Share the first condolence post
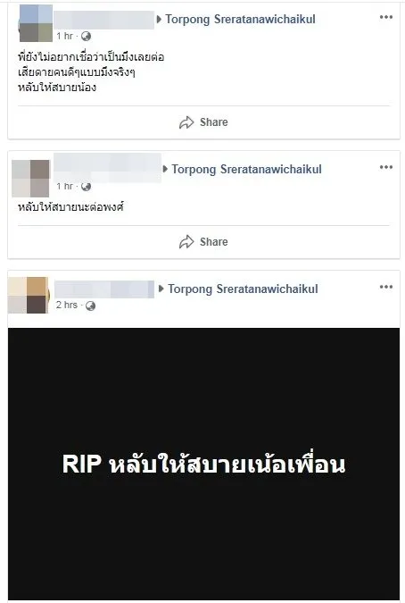Viewport: 405px width, 603px height. (x=203, y=122)
